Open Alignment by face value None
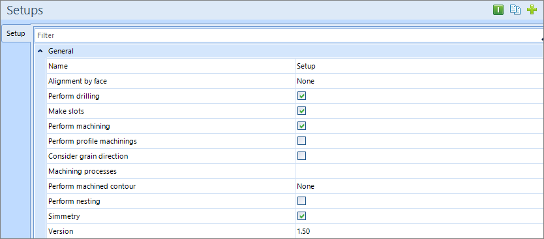544x239 pixels. 419,81
